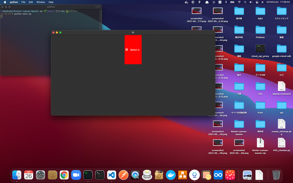Screen dimensions: 293x183
Task: Launch Zoom from the dock
Action: (76, 175)
